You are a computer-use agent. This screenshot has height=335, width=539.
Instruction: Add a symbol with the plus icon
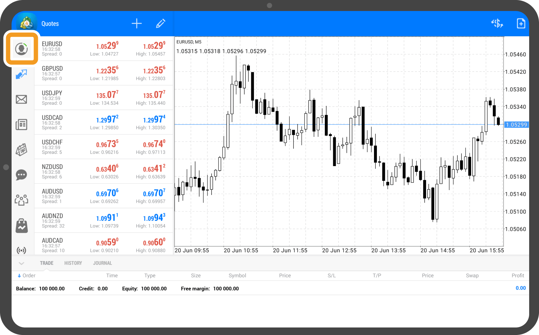click(137, 23)
